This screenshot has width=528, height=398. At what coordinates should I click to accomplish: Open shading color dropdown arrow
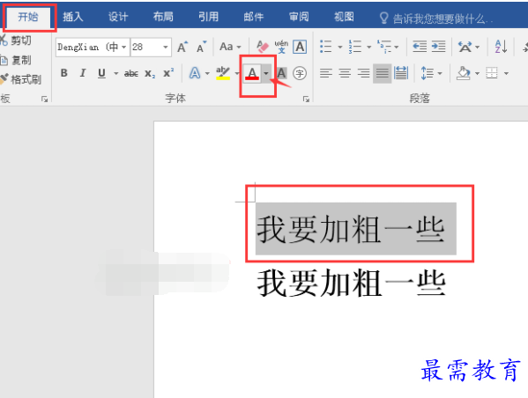pyautogui.click(x=477, y=73)
